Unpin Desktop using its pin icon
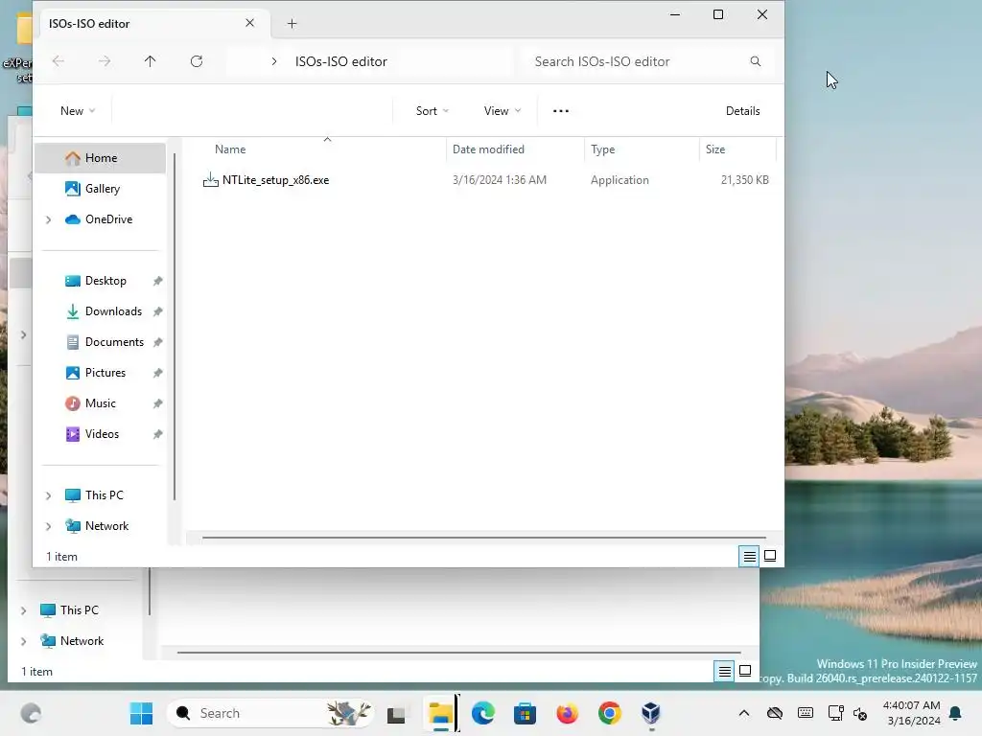This screenshot has height=736, width=982. coord(158,281)
